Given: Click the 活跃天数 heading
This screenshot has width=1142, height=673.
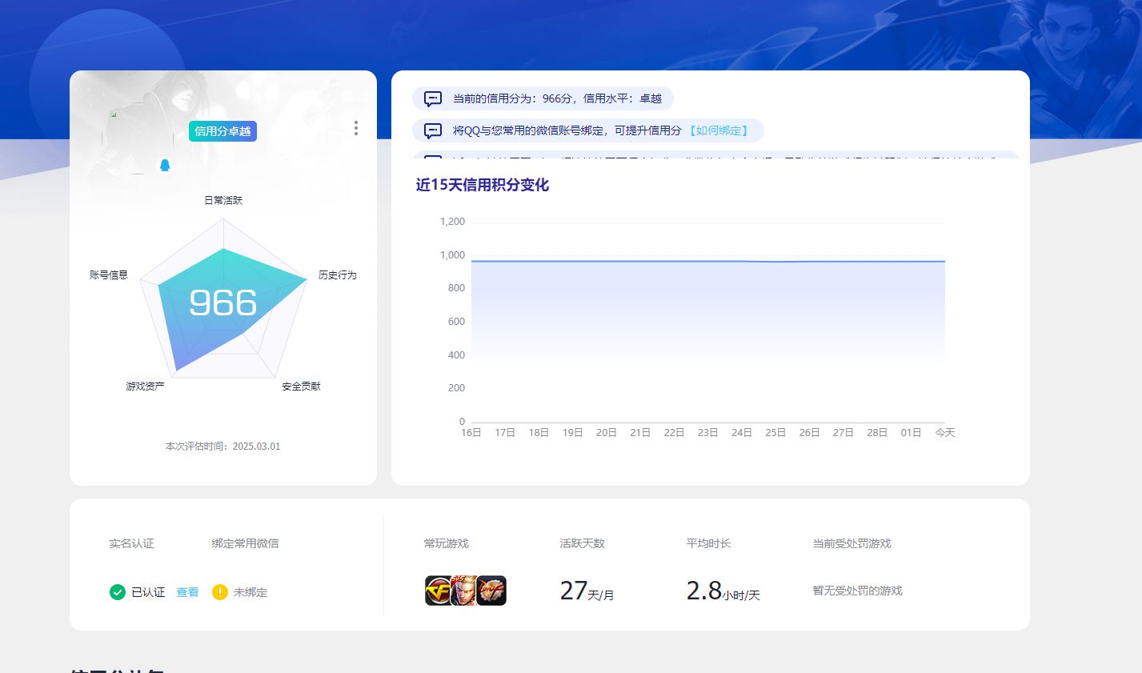Looking at the screenshot, I should pyautogui.click(x=583, y=543).
